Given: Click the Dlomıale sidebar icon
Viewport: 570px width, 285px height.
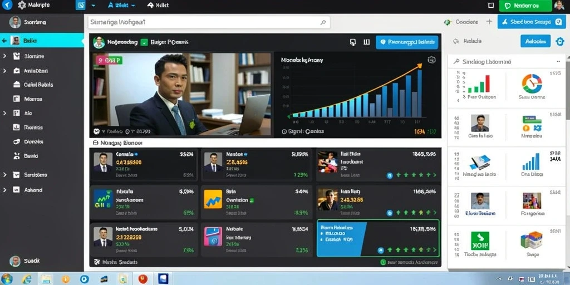Looking at the screenshot, I should [16, 141].
